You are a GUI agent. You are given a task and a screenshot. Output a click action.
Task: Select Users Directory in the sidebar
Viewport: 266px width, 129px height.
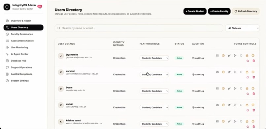23,27
